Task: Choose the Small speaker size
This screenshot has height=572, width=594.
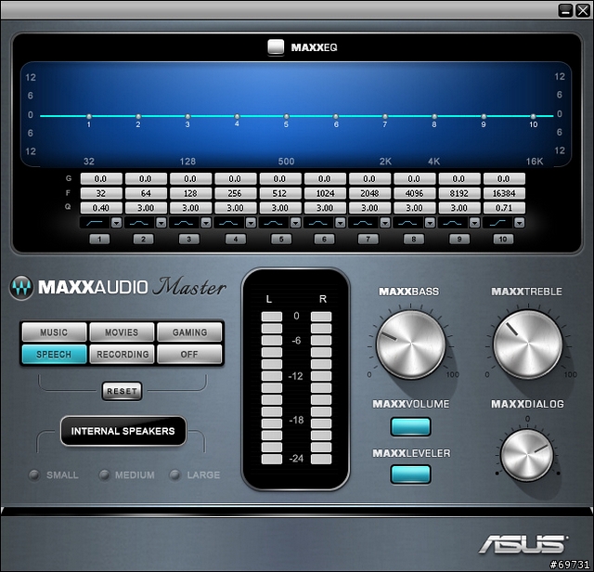Action: (x=34, y=474)
